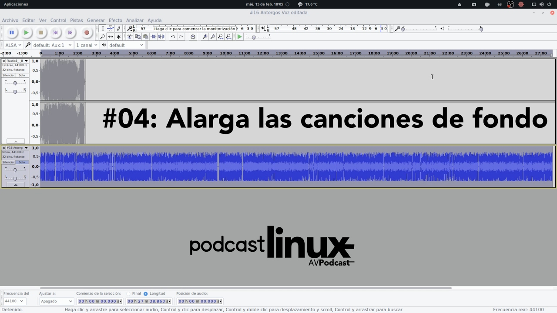Open the Analizar menu
557x313 pixels.
[135, 20]
